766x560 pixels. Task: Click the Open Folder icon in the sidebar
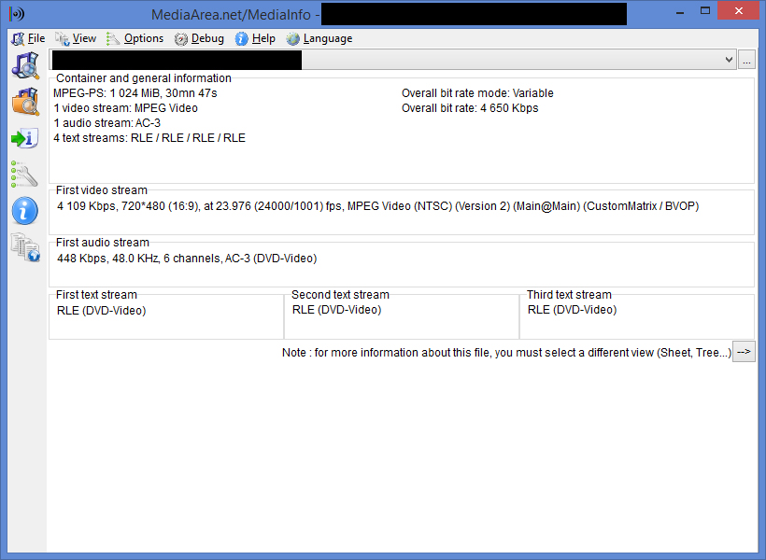25,102
